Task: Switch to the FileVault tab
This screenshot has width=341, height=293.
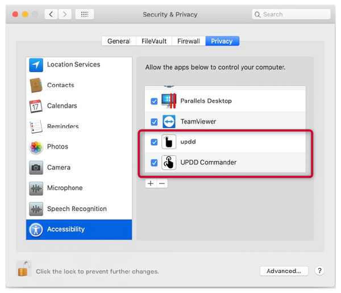Action: [154, 41]
